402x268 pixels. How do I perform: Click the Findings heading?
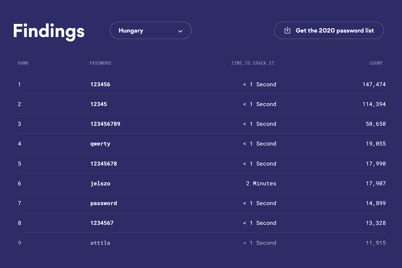coord(49,31)
